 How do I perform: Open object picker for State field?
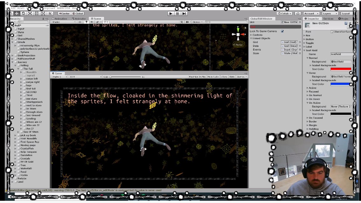tap(300, 53)
